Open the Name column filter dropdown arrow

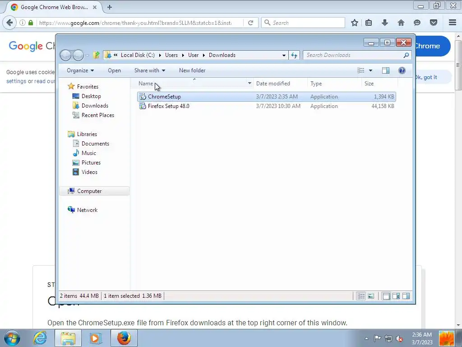click(x=249, y=84)
